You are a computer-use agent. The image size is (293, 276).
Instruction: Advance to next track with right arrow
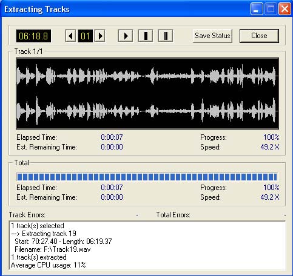(x=100, y=36)
